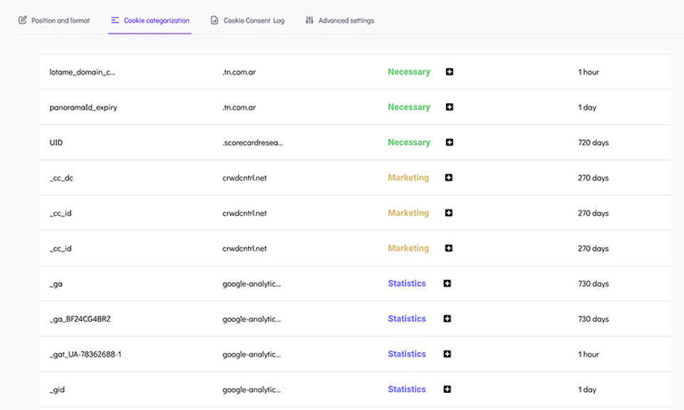Click the pencil icon beside Position and format
Viewport: 684px width, 410px height.
point(23,21)
